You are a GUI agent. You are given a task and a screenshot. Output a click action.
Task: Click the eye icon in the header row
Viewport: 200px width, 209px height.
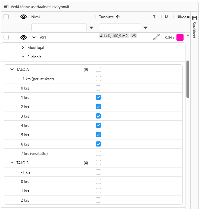pos(23,17)
